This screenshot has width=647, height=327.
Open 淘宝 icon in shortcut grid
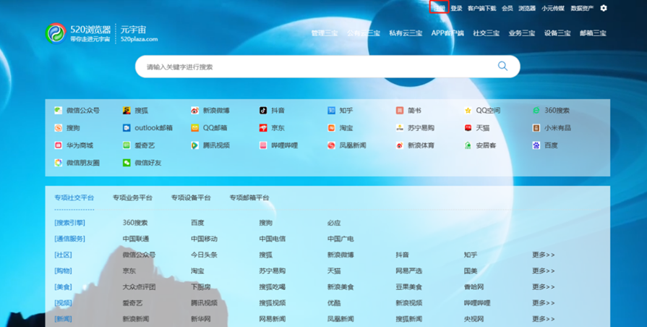(331, 128)
